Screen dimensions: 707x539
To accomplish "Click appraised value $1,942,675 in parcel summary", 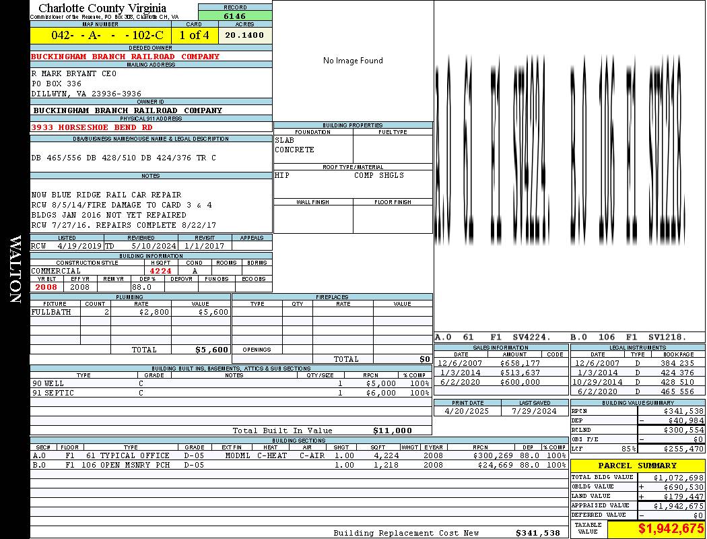I will click(679, 507).
